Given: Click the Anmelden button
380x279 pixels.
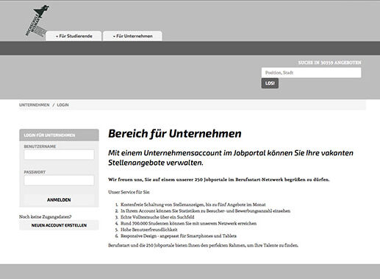Looking at the screenshot, I should 59,200.
